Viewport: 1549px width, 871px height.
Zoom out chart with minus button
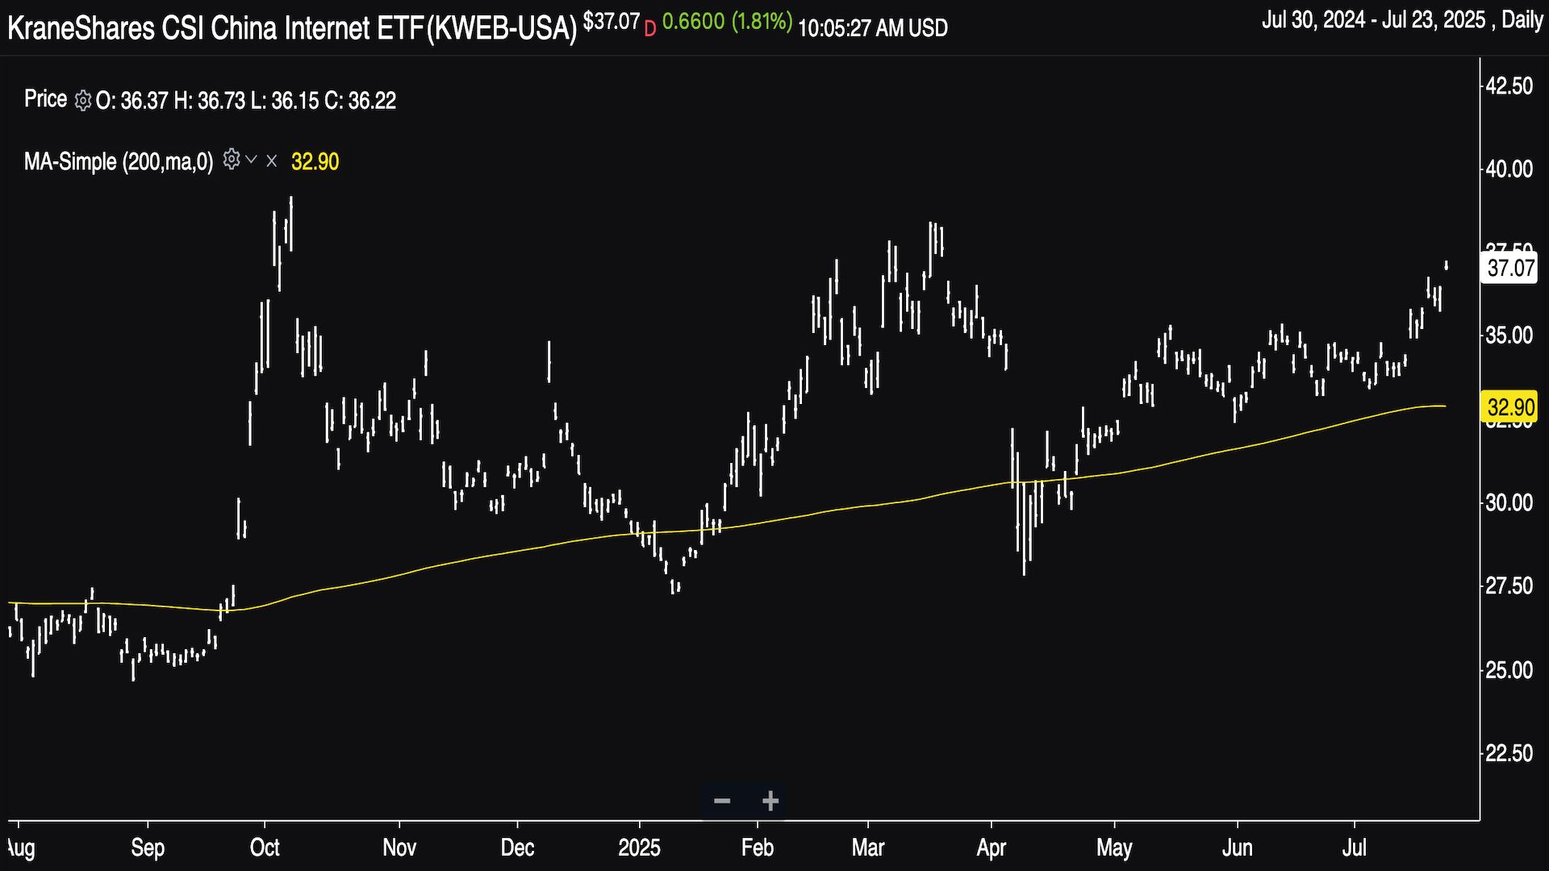click(x=722, y=801)
